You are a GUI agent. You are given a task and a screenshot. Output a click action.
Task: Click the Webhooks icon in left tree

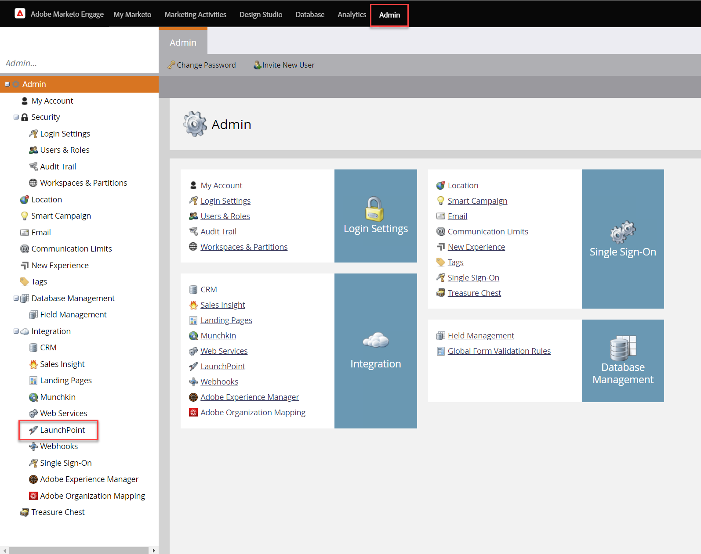[x=33, y=446]
